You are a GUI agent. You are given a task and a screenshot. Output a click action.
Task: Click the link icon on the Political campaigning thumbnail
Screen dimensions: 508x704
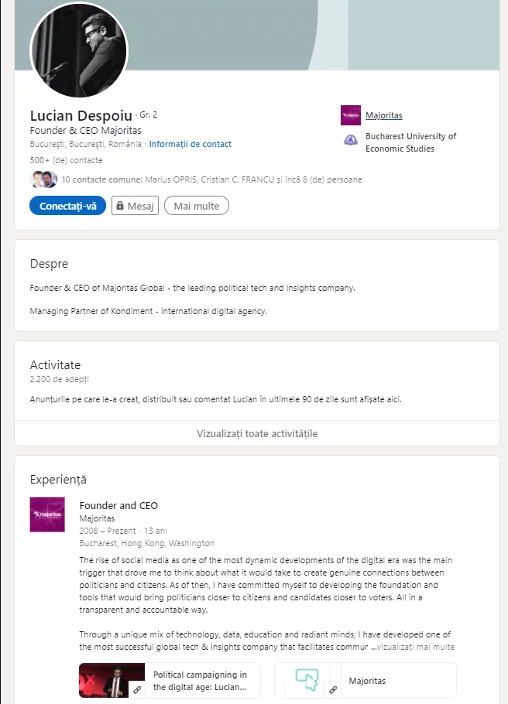[137, 689]
